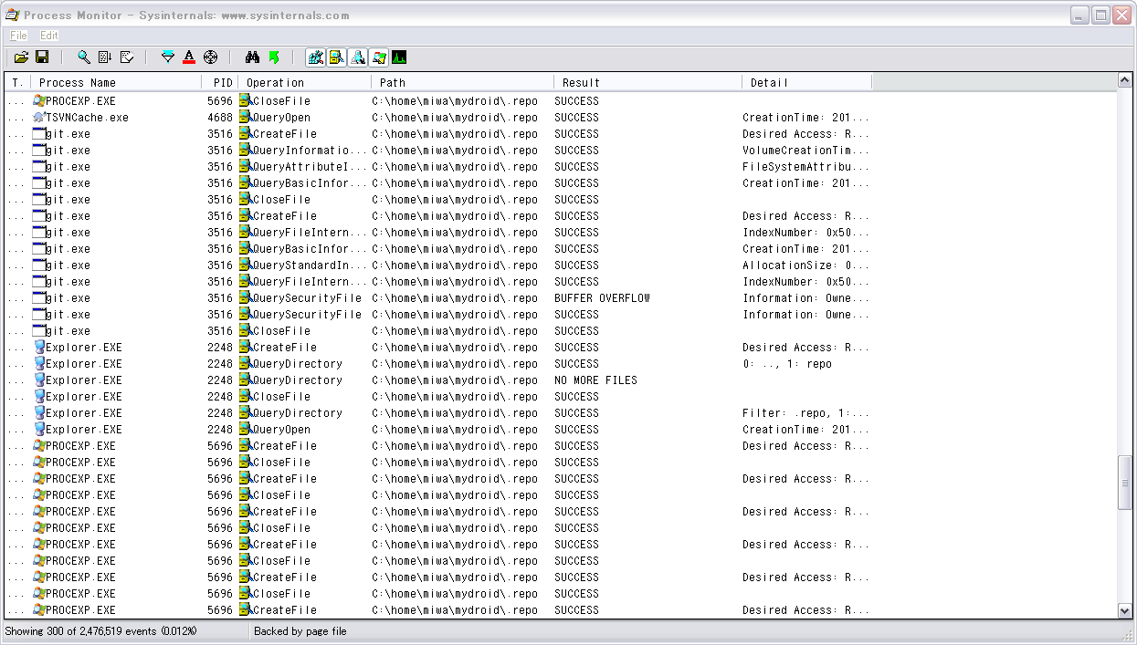Select the TSVNCache.exe process name

(87, 118)
